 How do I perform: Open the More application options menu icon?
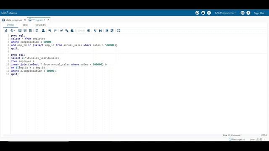[243, 13]
